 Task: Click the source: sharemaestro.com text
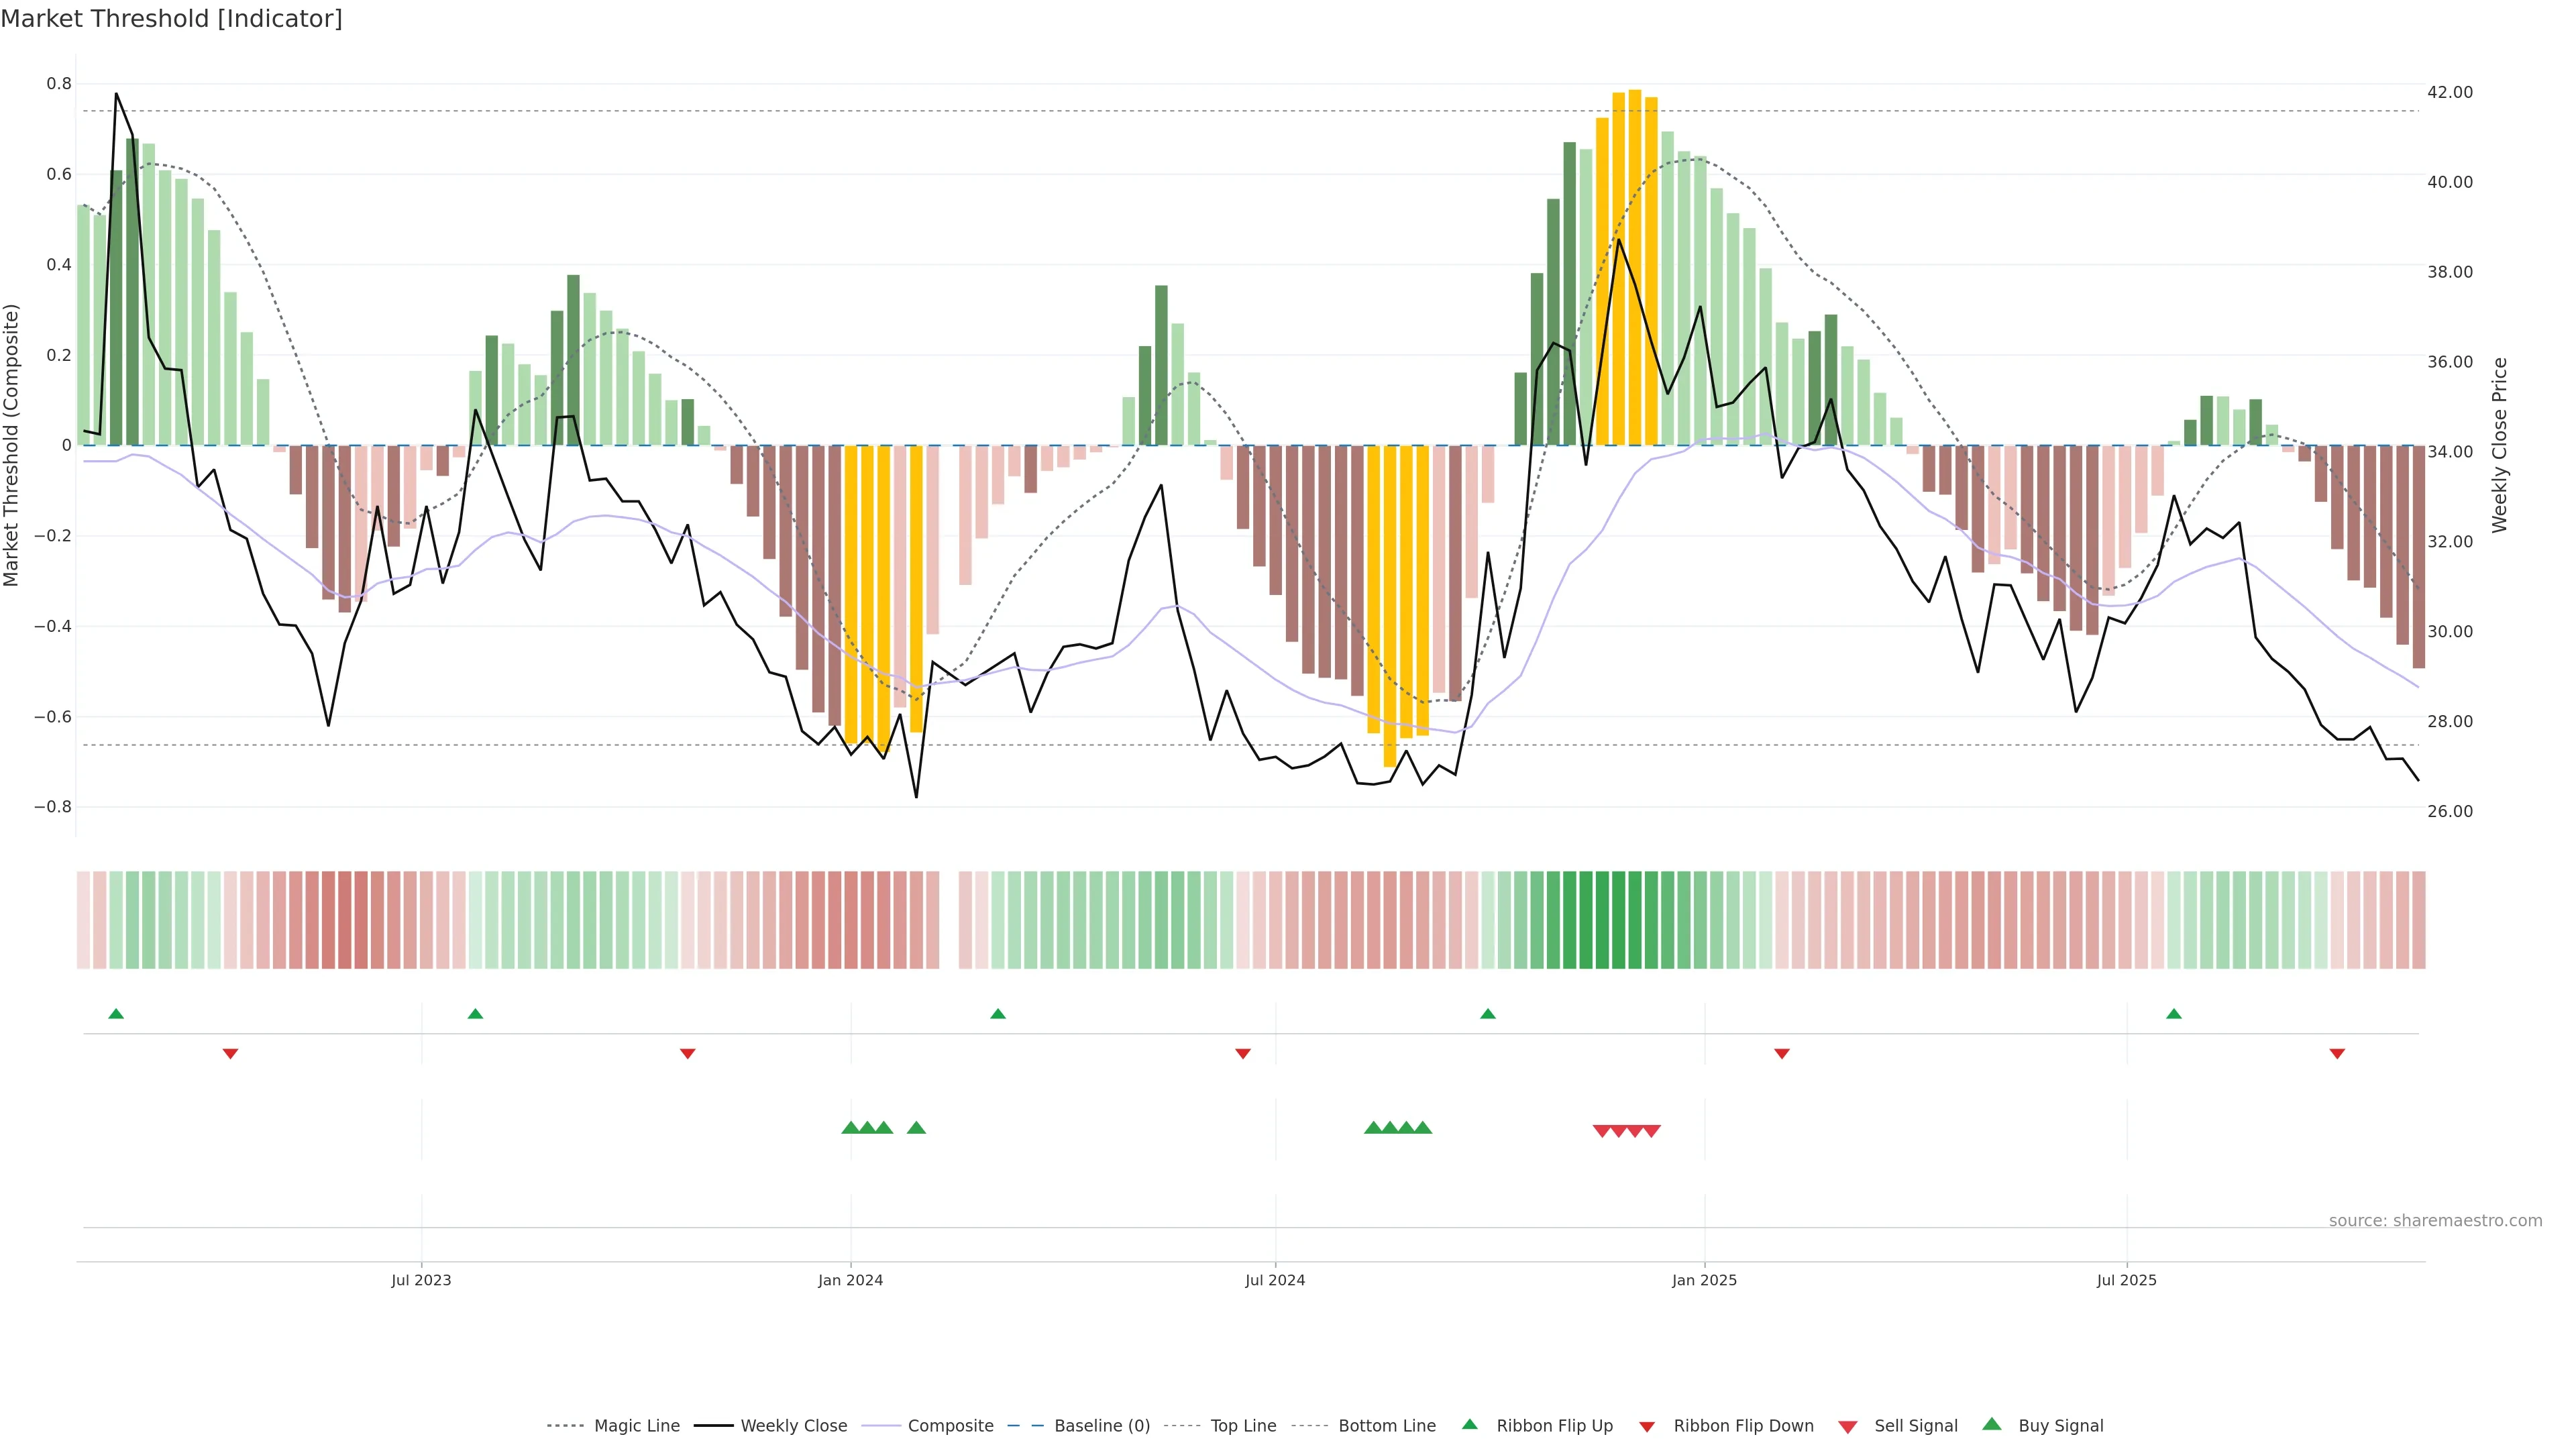click(x=2435, y=1220)
